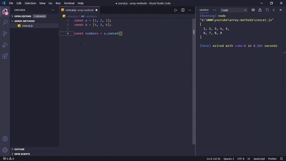286x161 pixels.
Task: Open the Terminal menu
Action: (x=69, y=3)
